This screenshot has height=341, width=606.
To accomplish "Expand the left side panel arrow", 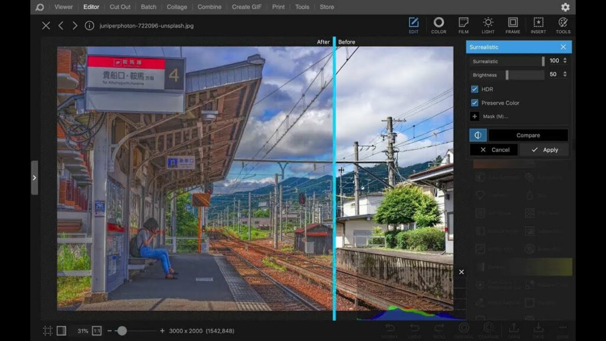I will 35,177.
